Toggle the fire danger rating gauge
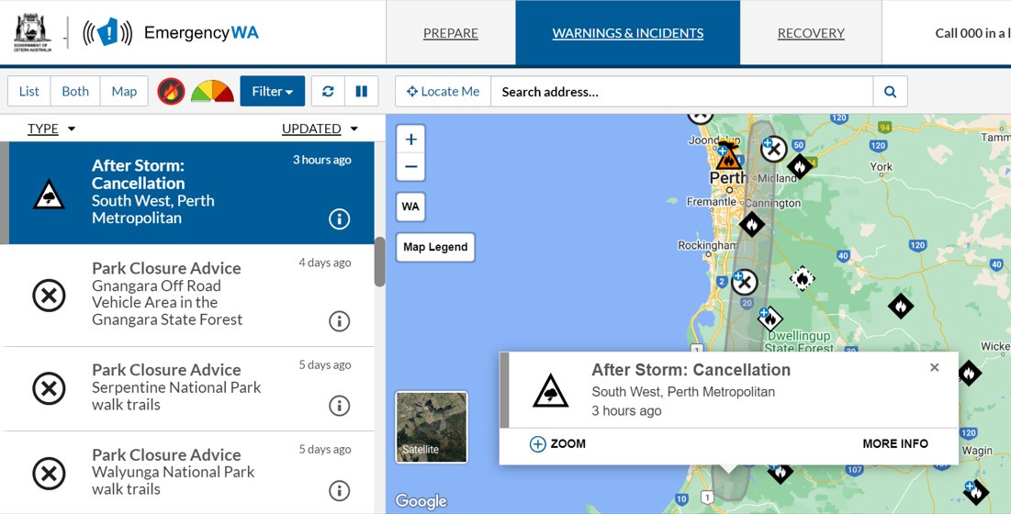1011x514 pixels. [212, 92]
